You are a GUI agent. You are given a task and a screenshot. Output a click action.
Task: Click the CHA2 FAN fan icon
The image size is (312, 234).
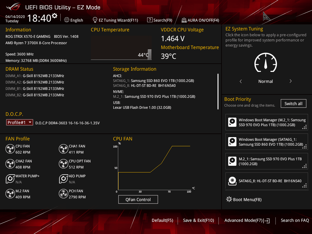[10, 164]
